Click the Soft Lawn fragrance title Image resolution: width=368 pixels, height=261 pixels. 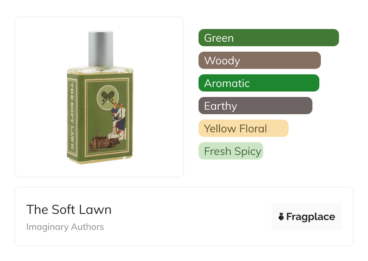coord(69,210)
